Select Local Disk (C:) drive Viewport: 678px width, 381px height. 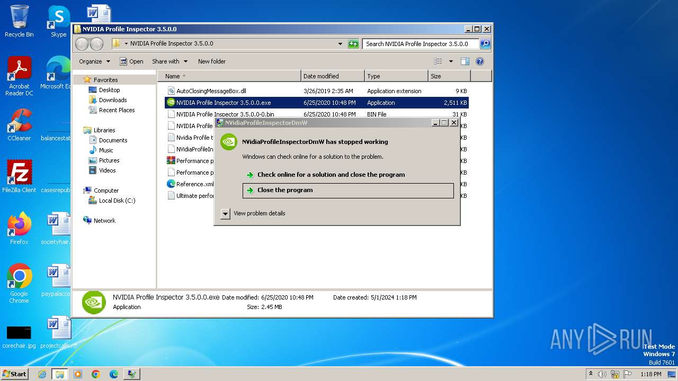pyautogui.click(x=117, y=201)
